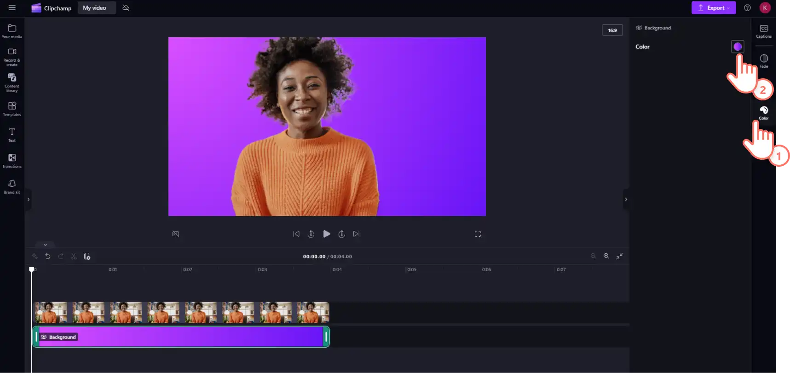Open the purple background color swatch
This screenshot has width=790, height=373.
pos(738,47)
